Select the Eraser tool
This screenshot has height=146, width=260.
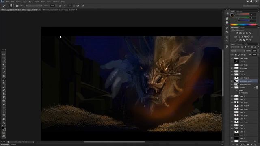click(x=4, y=90)
